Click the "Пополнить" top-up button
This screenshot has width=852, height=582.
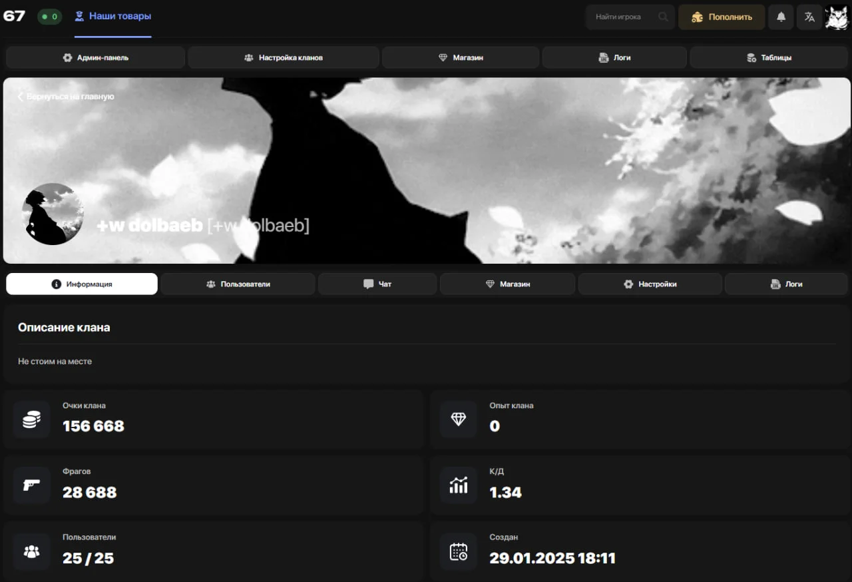tap(722, 17)
